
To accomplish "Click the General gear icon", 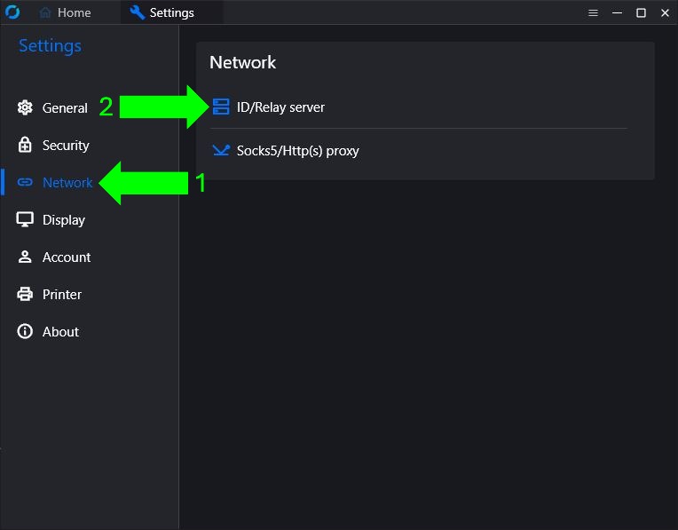I will pyautogui.click(x=25, y=107).
